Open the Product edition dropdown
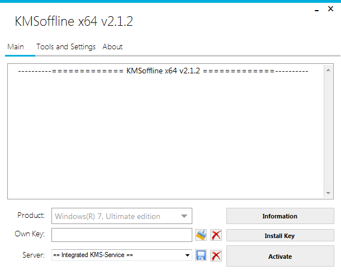The image size is (341, 275). 184,216
